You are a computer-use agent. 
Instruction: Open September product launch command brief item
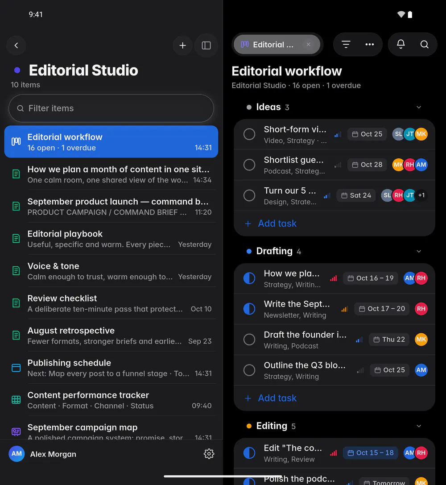coord(111,206)
